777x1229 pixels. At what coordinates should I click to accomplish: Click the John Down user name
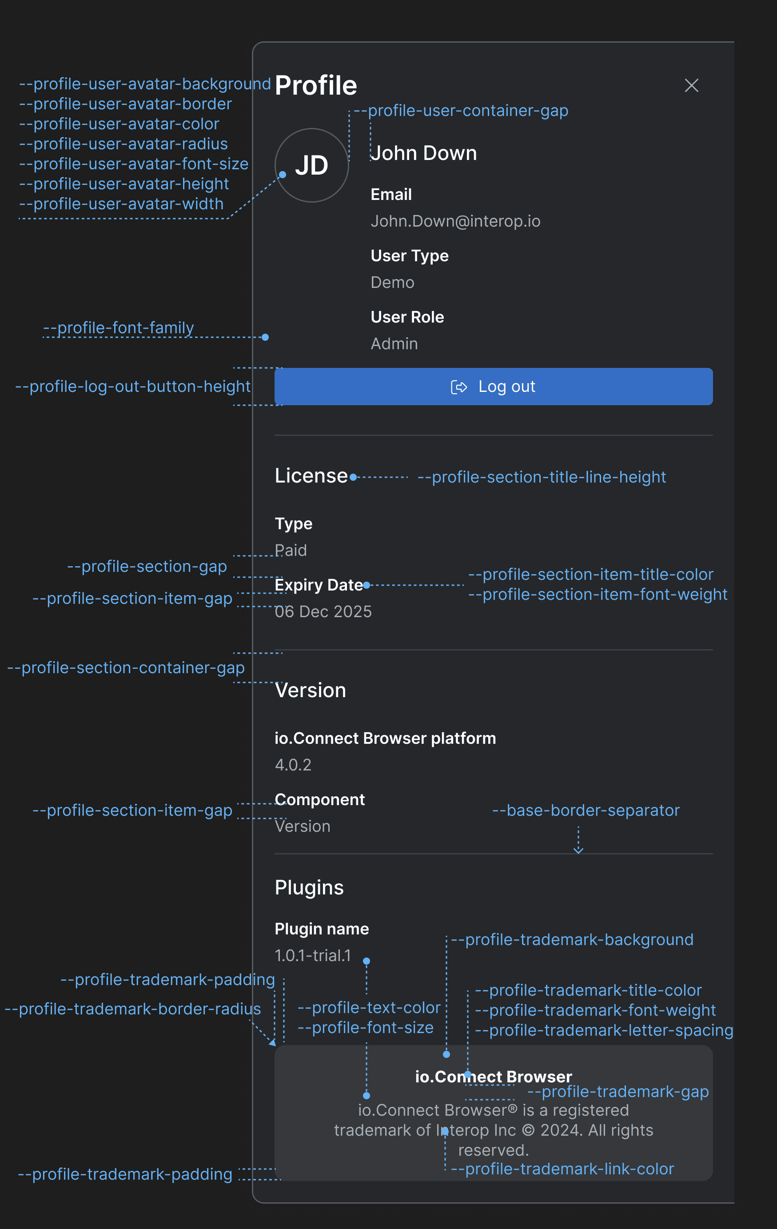click(x=423, y=153)
